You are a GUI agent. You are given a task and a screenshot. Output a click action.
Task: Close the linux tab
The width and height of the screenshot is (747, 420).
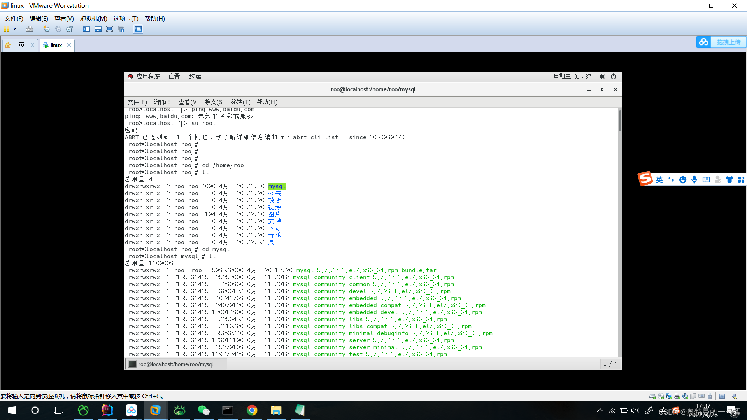(69, 45)
